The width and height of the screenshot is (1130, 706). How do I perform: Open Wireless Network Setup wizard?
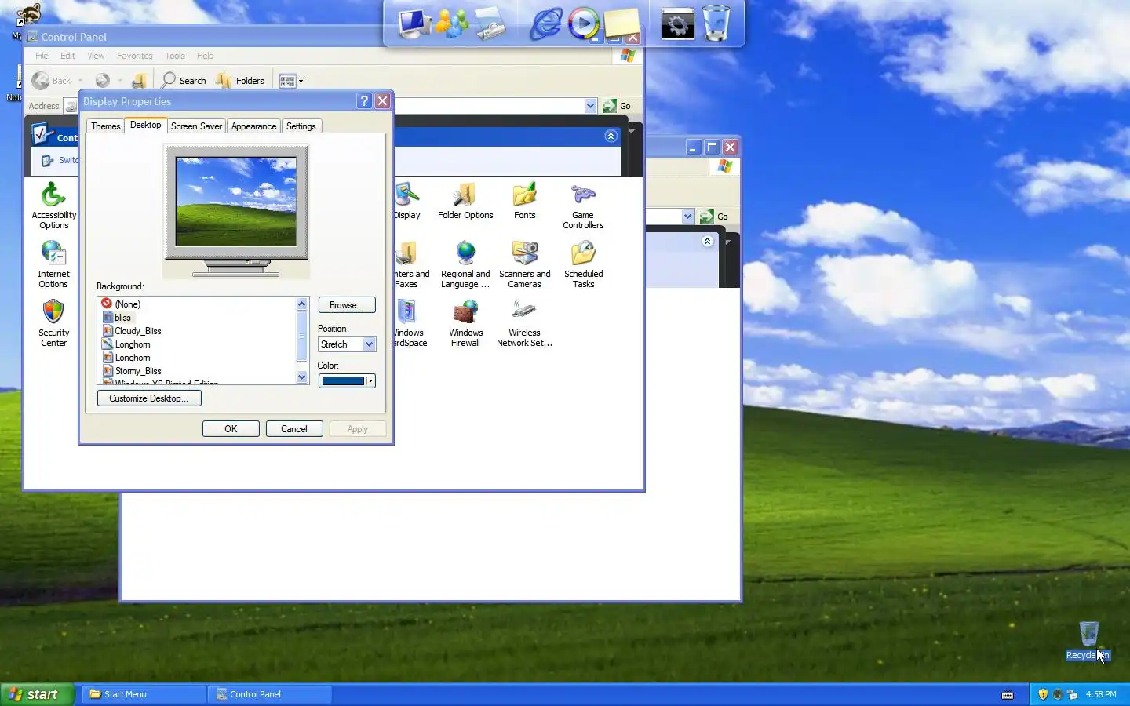tap(524, 323)
